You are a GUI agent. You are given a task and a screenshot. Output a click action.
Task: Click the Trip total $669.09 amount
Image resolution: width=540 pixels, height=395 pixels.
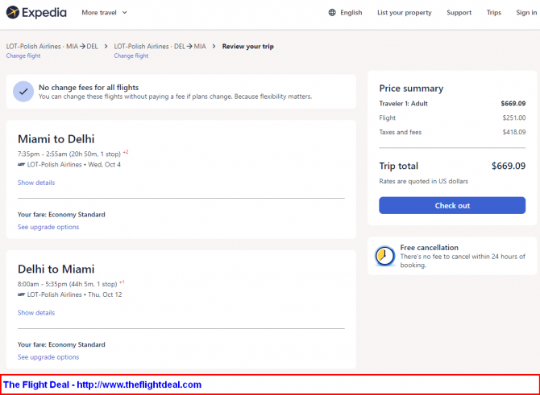(509, 166)
